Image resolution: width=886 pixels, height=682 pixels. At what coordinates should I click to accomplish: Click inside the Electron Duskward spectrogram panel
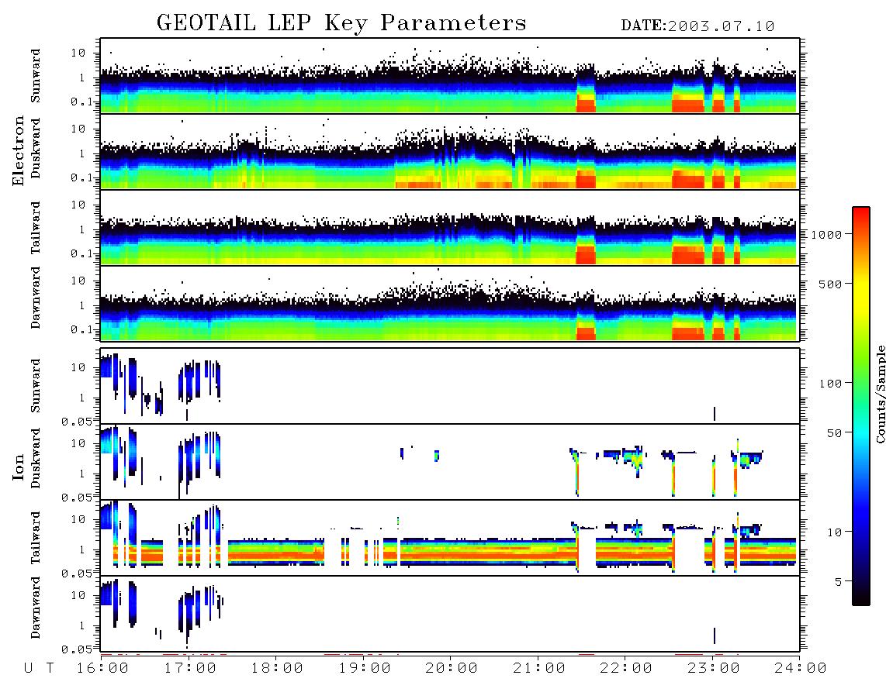point(450,151)
